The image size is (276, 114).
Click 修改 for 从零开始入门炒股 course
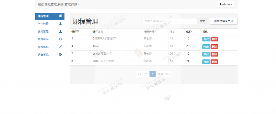click(x=206, y=62)
